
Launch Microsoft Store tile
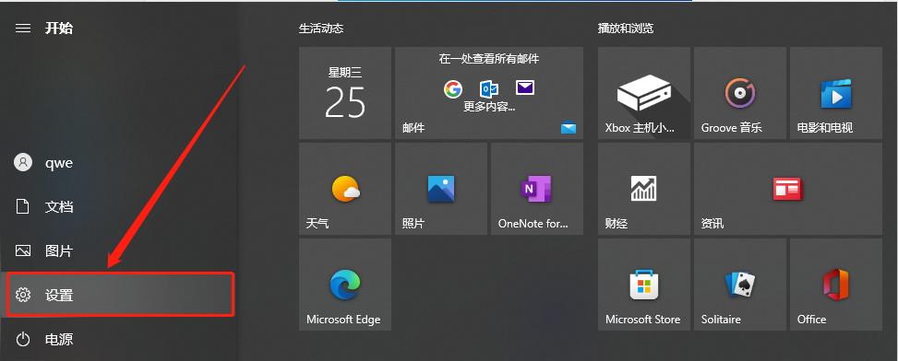[643, 285]
